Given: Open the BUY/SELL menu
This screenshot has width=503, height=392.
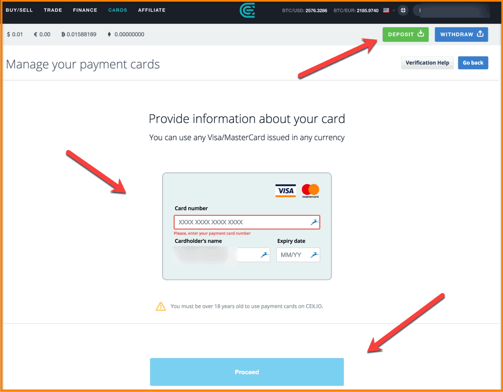Looking at the screenshot, I should pyautogui.click(x=19, y=10).
